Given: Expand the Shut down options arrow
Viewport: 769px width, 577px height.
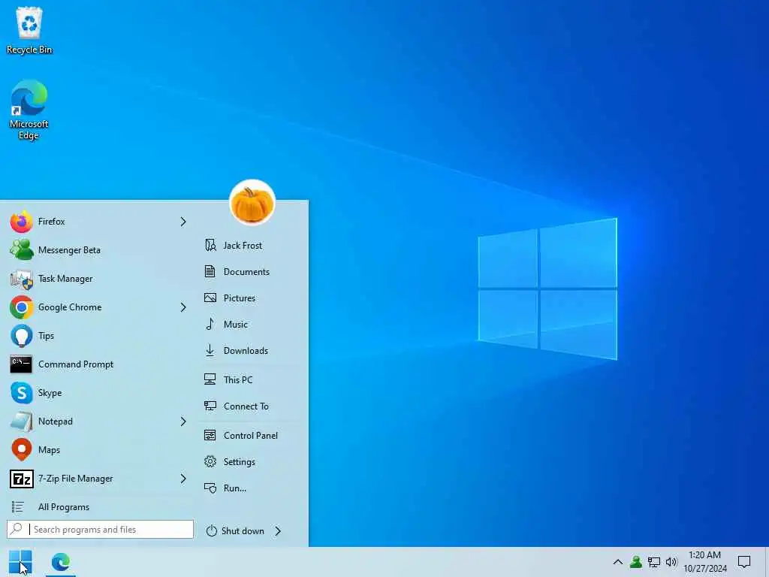Looking at the screenshot, I should point(278,531).
